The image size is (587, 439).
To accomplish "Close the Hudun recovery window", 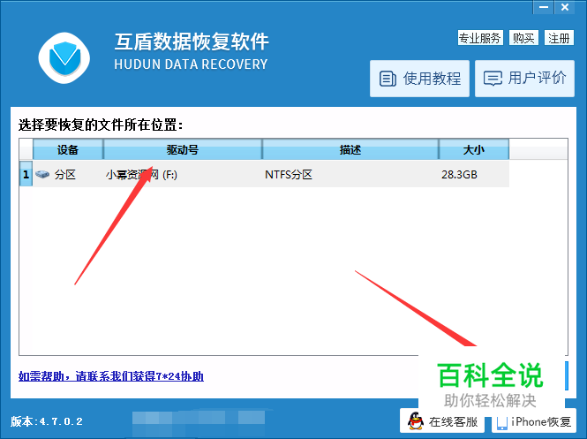I will pos(565,7).
